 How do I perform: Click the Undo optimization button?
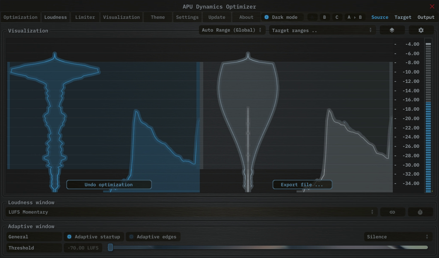(109, 185)
